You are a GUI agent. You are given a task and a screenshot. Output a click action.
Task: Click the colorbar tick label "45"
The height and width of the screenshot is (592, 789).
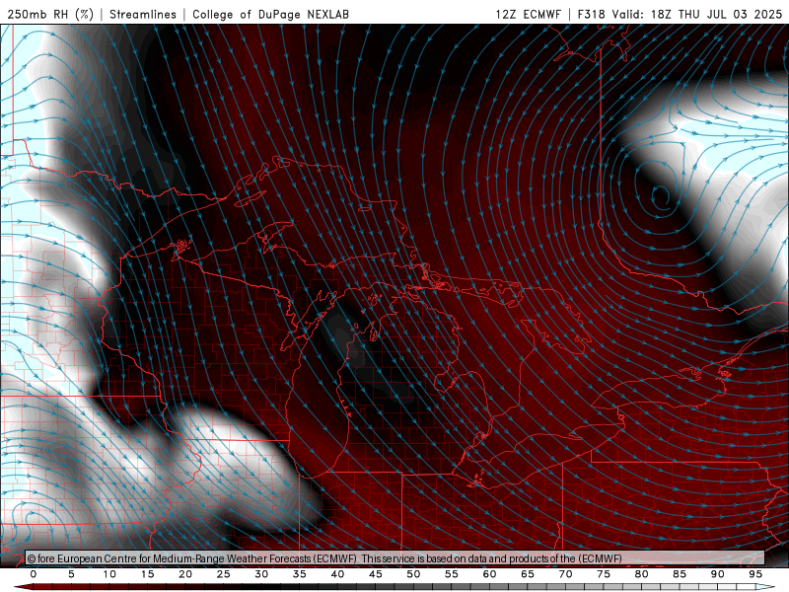376,574
